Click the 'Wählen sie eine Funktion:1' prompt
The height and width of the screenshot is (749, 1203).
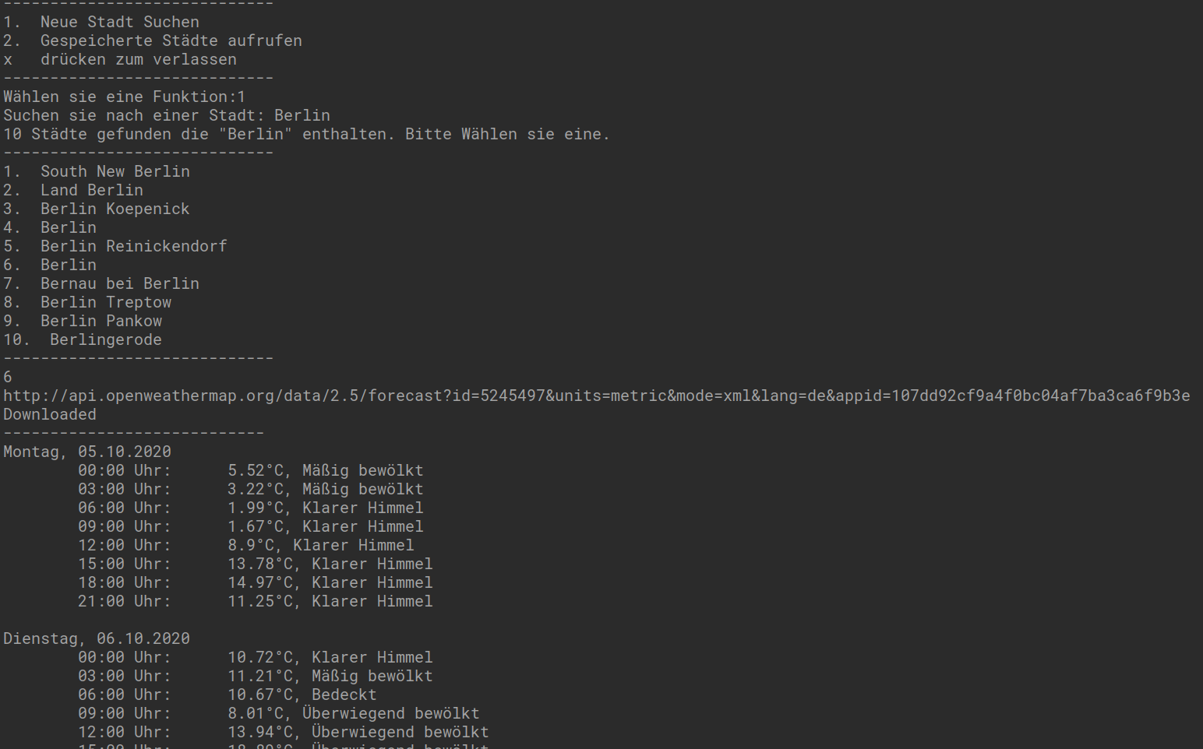tap(125, 97)
